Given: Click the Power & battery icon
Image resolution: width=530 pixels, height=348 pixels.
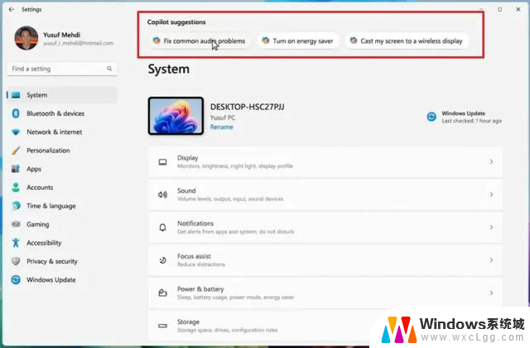Looking at the screenshot, I should [x=162, y=293].
